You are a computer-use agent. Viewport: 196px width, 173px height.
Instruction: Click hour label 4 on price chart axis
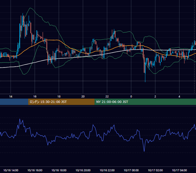click(179, 97)
